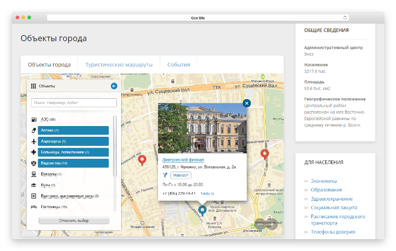
Task: Open the Дмитровский филиал link
Action: click(183, 160)
